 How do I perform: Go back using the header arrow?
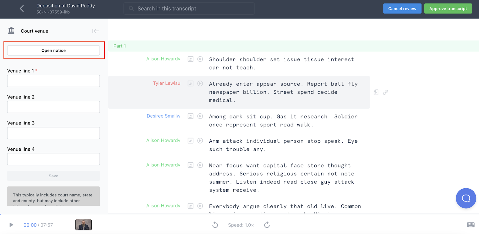(x=22, y=9)
